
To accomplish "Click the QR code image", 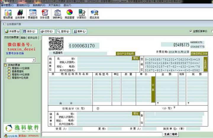I will [56, 44].
